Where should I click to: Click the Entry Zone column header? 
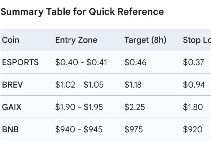pos(76,40)
